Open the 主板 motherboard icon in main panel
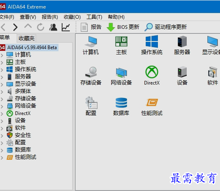Image resolution: width=220 pixels, height=191 pixels. 121,45
